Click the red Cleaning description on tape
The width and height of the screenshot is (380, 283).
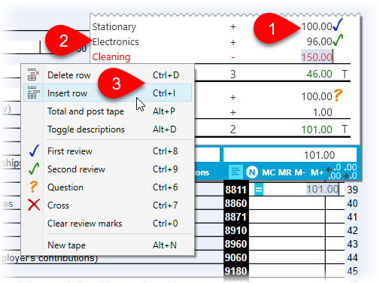tap(111, 57)
